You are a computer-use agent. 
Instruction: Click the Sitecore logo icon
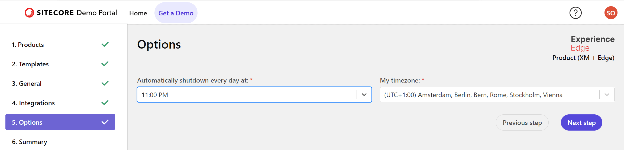[29, 13]
